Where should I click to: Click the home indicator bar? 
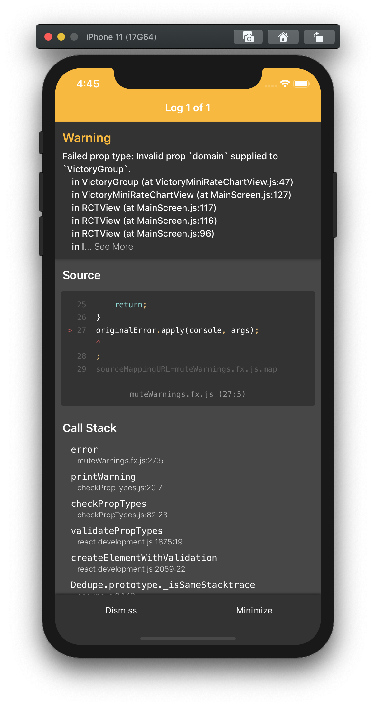[188, 639]
